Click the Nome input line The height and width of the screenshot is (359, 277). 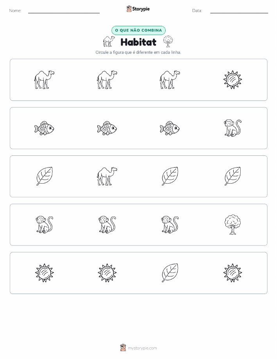64,11
